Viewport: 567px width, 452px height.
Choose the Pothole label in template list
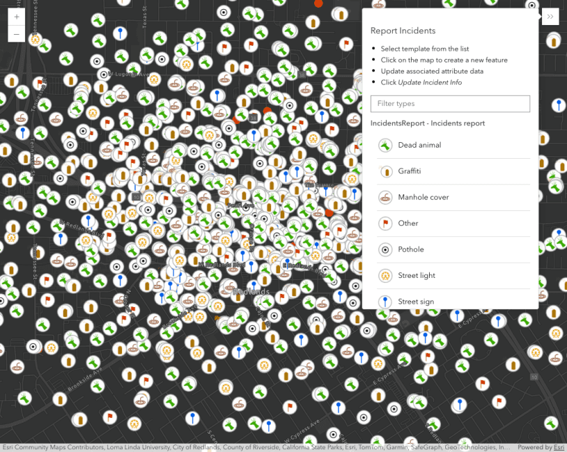[411, 249]
